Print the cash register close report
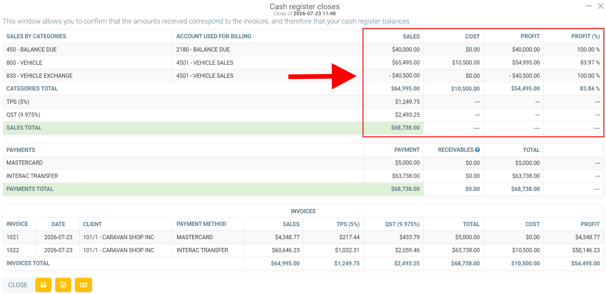 43,285
